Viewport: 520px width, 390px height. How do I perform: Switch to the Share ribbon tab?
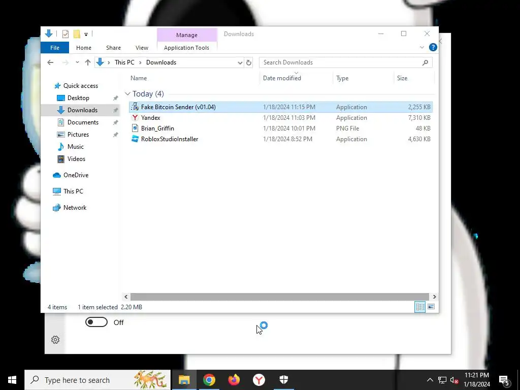113,48
